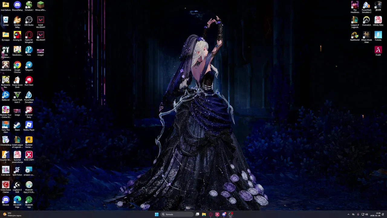387x218 pixels.
Task: Expand the hidden system tray icons
Action: (348, 214)
